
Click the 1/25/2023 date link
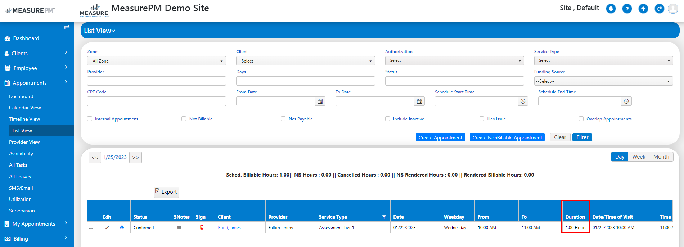tap(115, 157)
